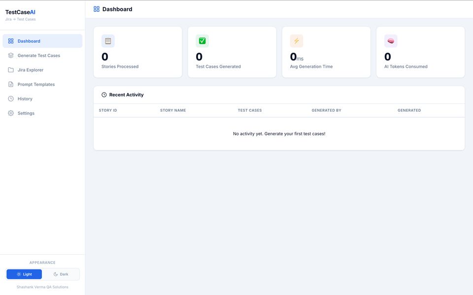
Task: Click the Settings gear icon
Action: 11,113
